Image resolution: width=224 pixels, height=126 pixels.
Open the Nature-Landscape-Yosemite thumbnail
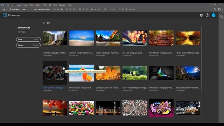pyautogui.click(x=108, y=38)
